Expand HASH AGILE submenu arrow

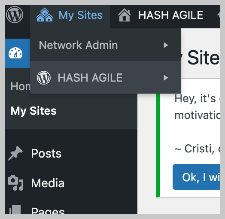click(x=166, y=78)
